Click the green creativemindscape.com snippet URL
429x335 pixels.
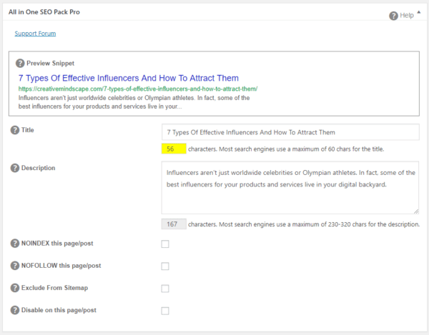tap(138, 89)
